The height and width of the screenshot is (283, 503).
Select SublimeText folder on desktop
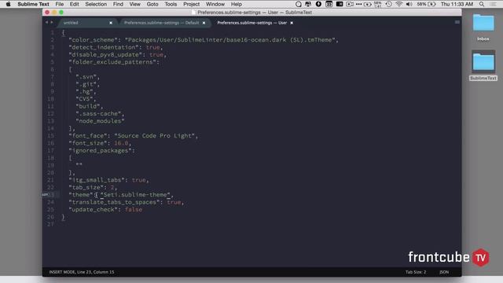point(483,65)
